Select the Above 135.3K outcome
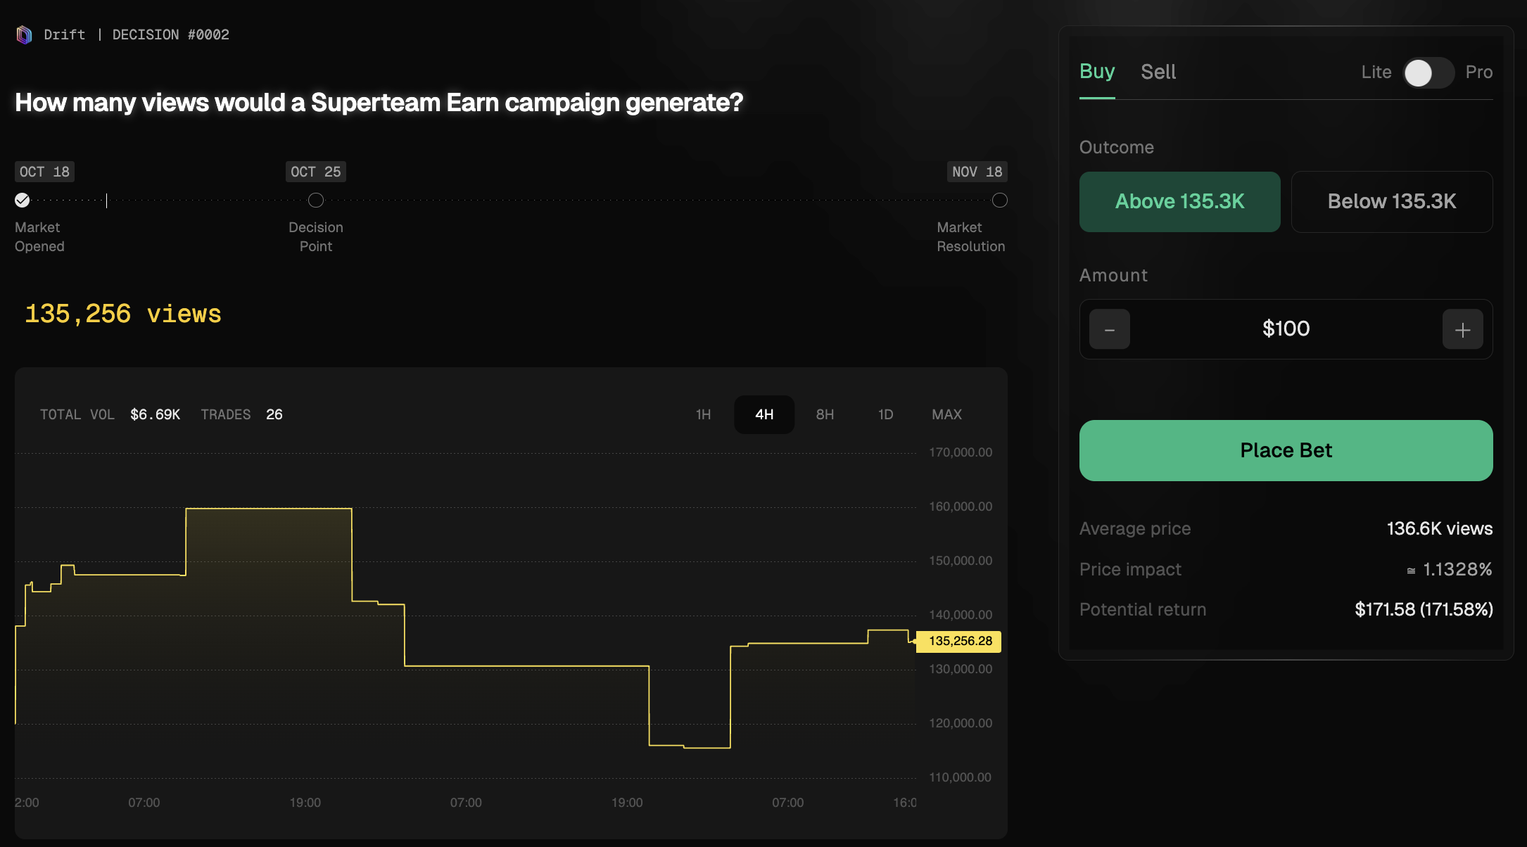The width and height of the screenshot is (1527, 847). click(1180, 202)
